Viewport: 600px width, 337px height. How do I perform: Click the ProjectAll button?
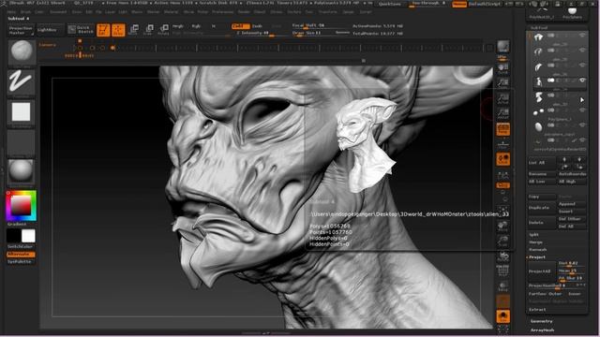point(542,271)
